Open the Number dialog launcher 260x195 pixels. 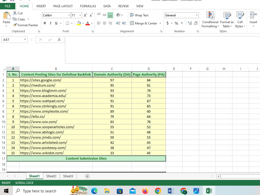tap(198, 31)
